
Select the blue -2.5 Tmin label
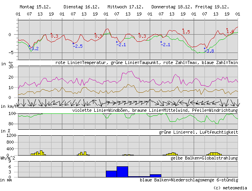pos(78,46)
